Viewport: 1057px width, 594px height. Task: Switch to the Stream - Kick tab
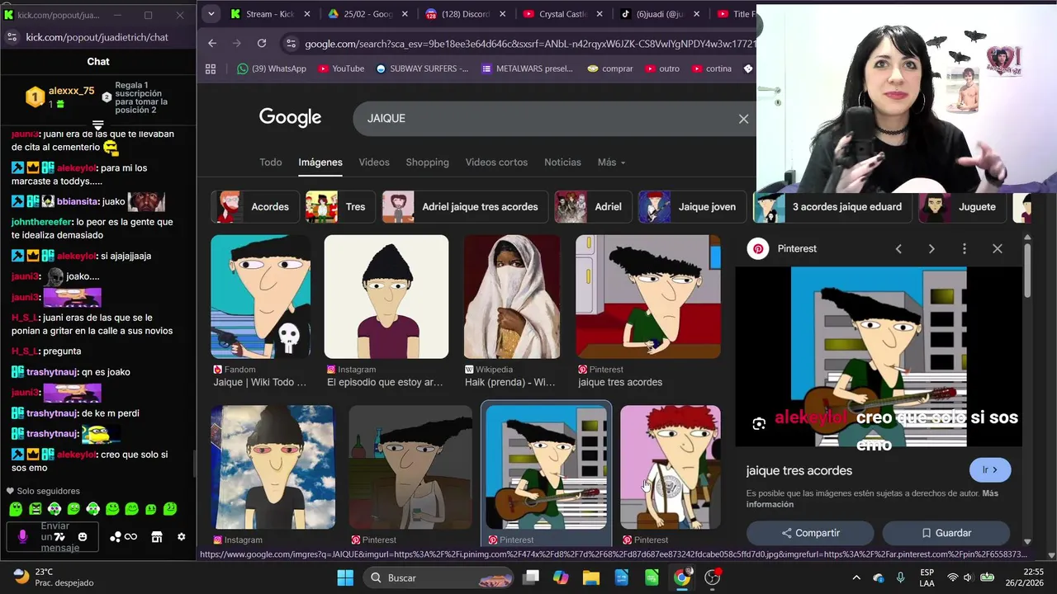coord(270,14)
